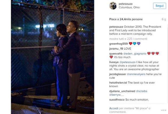Image resolution: width=168 pixels, height=114 pixels.
Task: Open commenter joramu_19's profile
Action: (116, 49)
